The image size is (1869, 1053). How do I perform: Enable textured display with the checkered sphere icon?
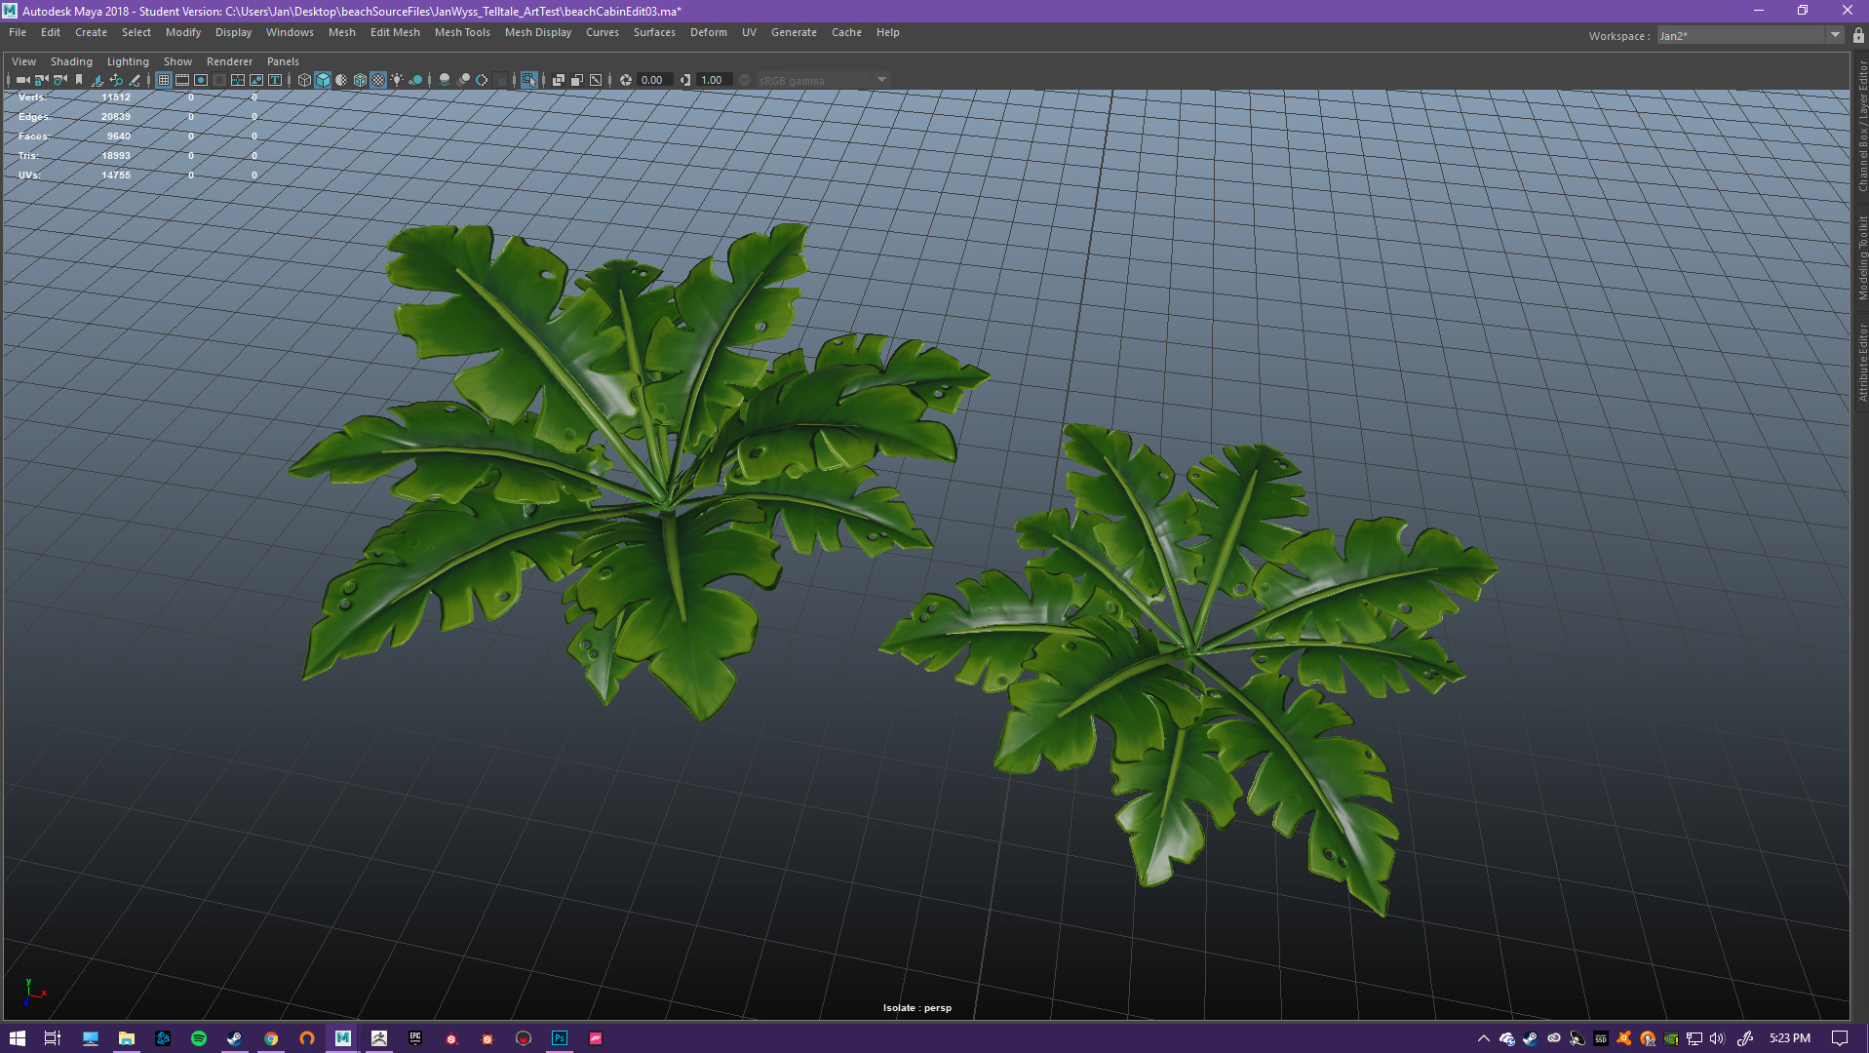(377, 80)
